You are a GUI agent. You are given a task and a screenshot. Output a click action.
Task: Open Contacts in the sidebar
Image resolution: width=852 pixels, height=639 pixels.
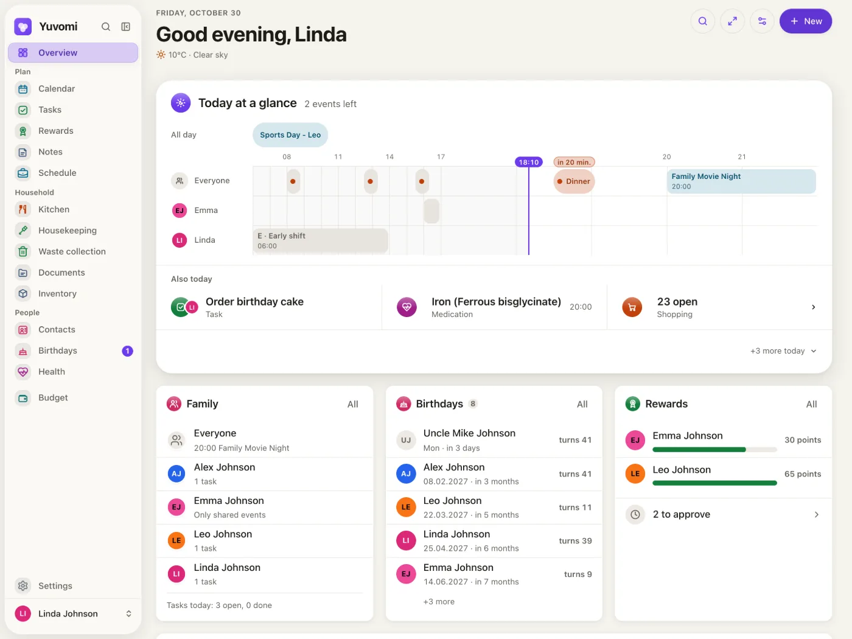73,330
